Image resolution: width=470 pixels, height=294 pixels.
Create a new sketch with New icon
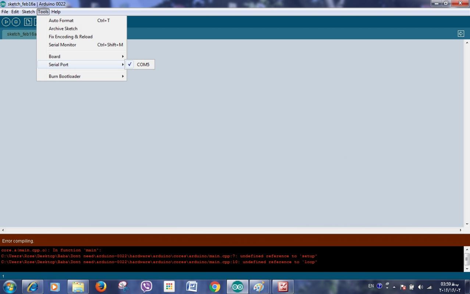pyautogui.click(x=28, y=22)
